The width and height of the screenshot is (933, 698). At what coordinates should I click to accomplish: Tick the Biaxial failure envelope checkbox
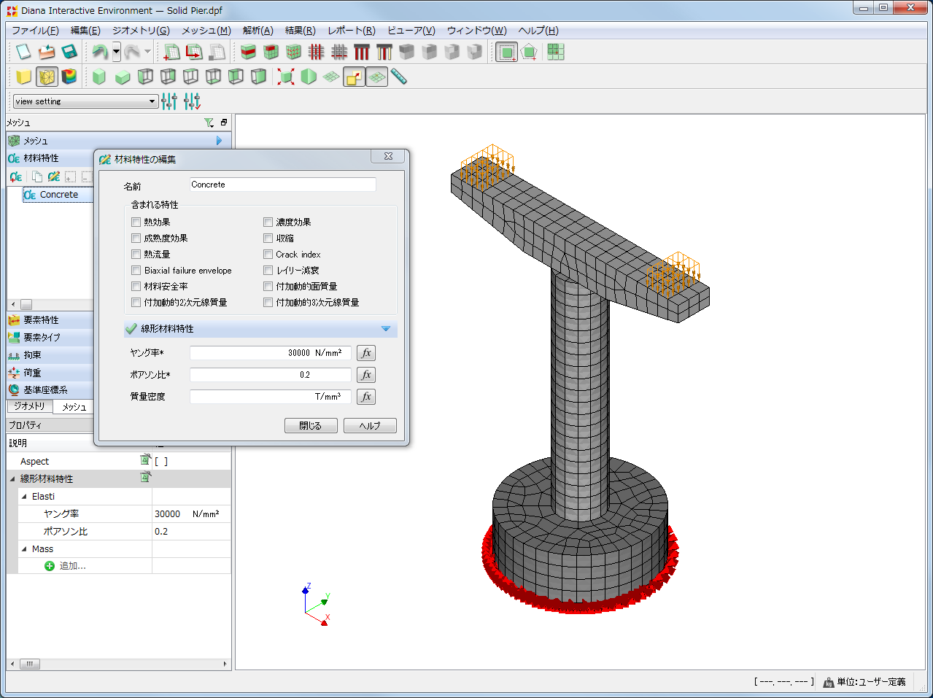tap(136, 271)
